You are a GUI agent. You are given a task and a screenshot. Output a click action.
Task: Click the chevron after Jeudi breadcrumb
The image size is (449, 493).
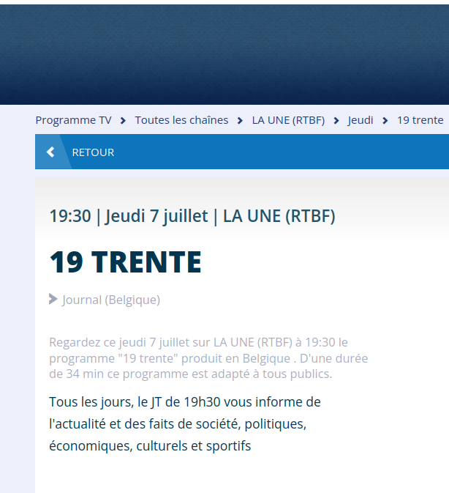385,121
